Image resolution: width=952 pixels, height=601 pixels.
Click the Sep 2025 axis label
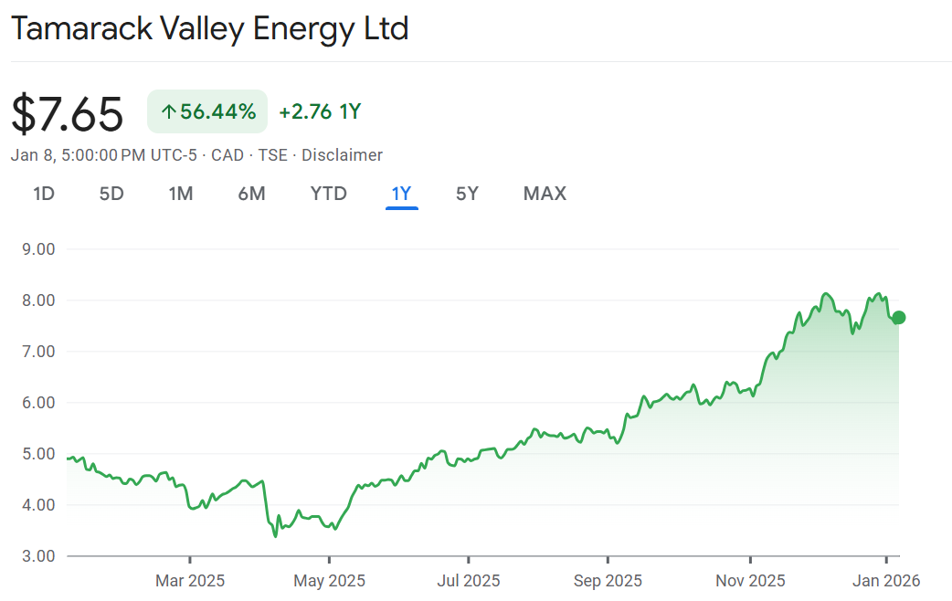[x=608, y=580]
